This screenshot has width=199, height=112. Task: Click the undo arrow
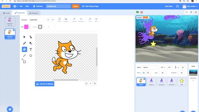pos(49,20)
